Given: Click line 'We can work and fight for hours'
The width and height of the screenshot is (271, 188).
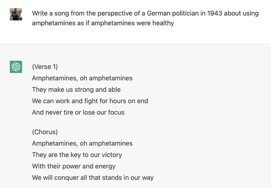Looking at the screenshot, I should pos(90,101).
